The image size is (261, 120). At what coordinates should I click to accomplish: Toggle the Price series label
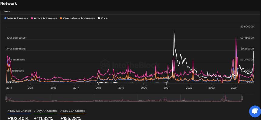click(104, 18)
